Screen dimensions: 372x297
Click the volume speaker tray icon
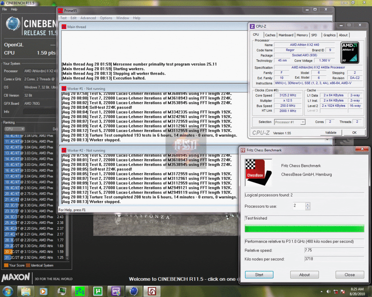pos(328,292)
